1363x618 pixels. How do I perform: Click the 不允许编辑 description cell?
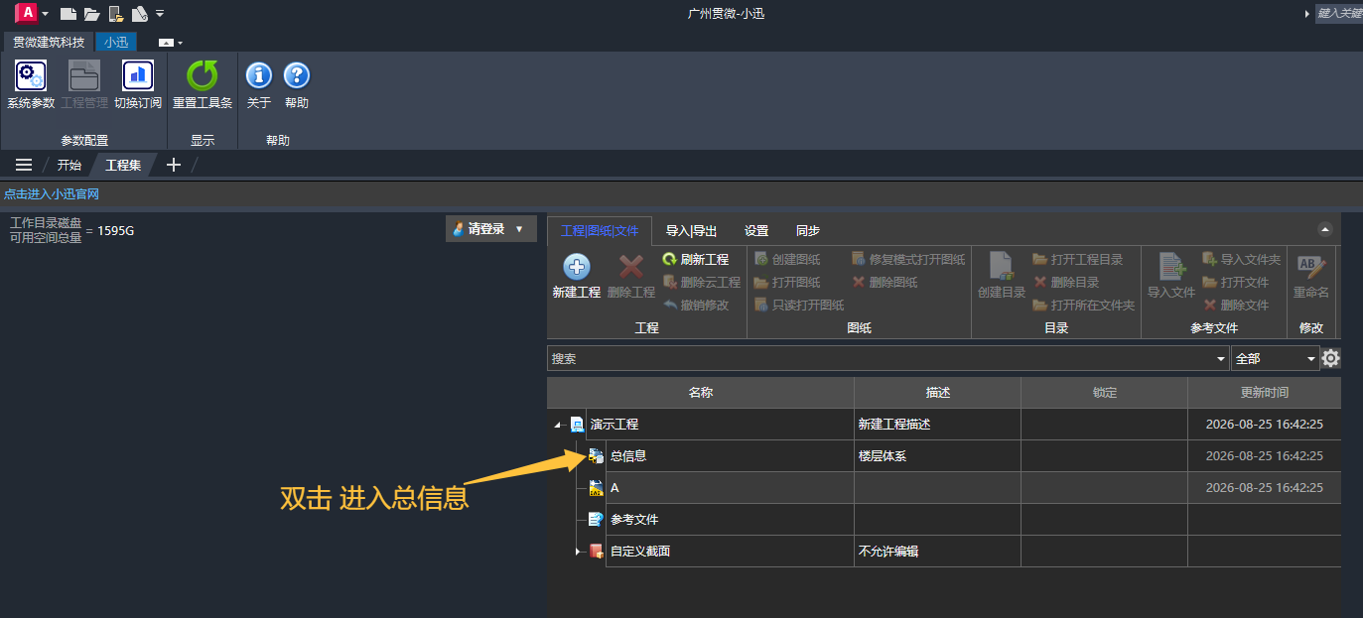pos(937,551)
